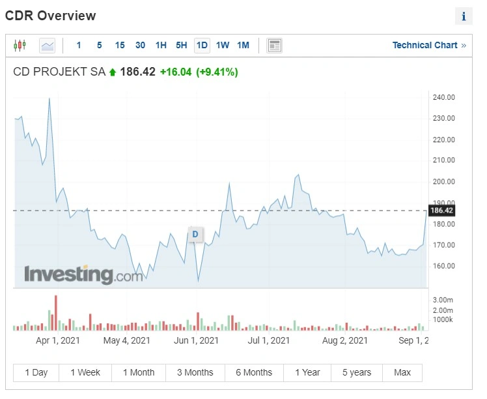
Task: Click the 160.00 price axis label
Action: tap(444, 266)
